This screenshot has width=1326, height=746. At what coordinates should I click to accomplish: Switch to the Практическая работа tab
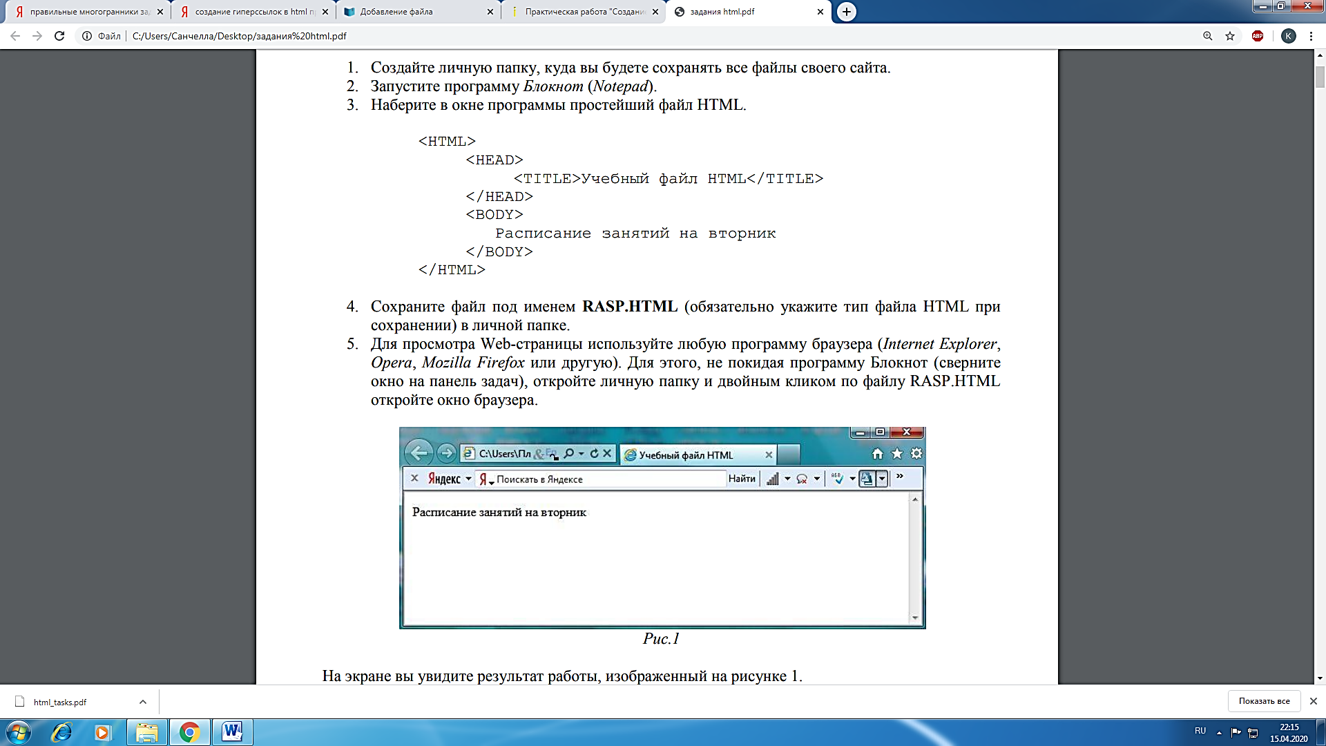coord(584,12)
